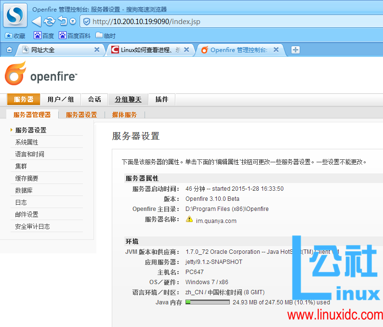Image resolution: width=383 pixels, height=327 pixels.
Task: Select the 插件 main tab
Action: pyautogui.click(x=162, y=99)
